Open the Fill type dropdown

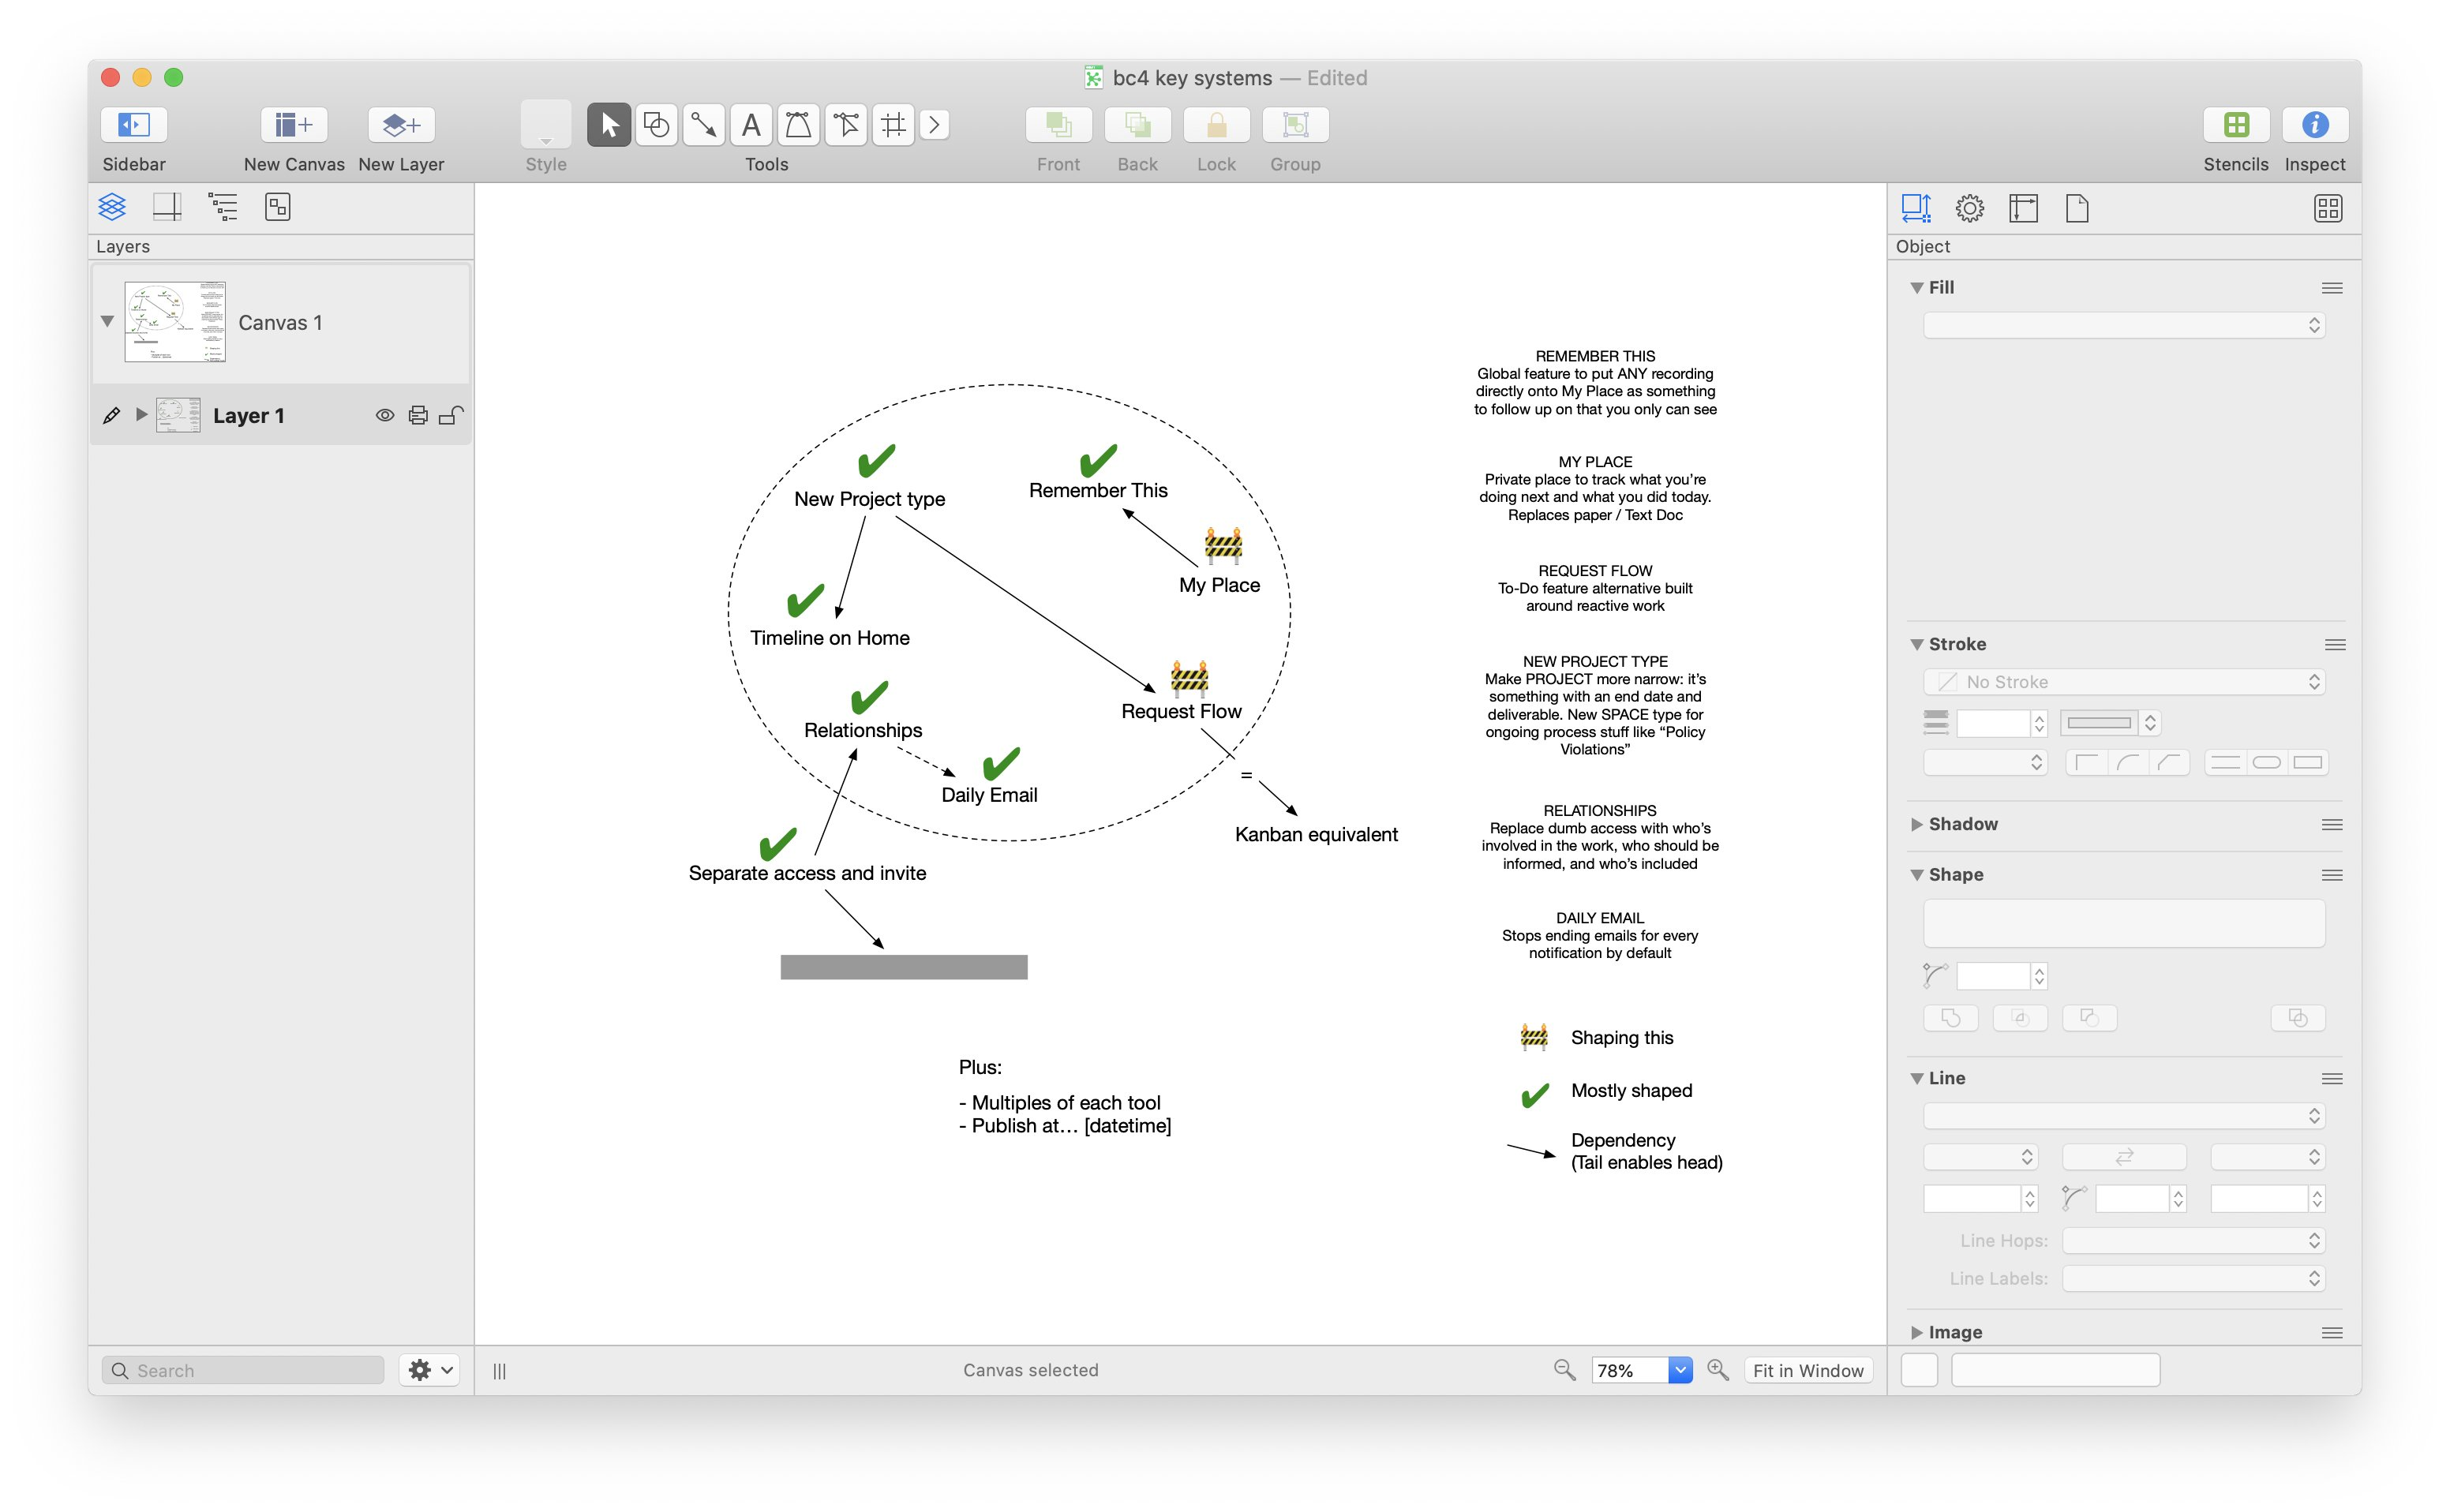pos(2124,325)
